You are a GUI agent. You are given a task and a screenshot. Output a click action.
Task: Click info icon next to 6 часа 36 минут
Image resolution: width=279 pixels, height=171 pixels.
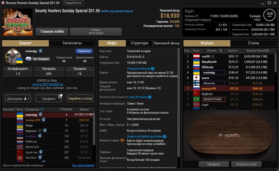click(x=149, y=97)
